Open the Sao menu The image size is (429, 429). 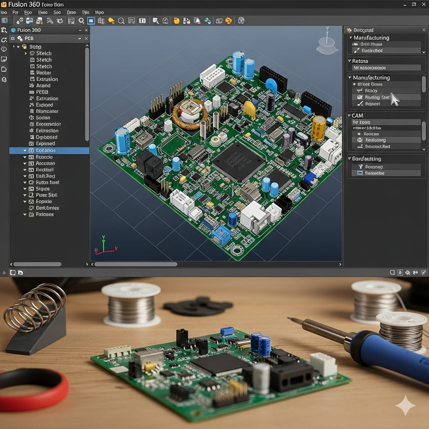pyautogui.click(x=57, y=12)
